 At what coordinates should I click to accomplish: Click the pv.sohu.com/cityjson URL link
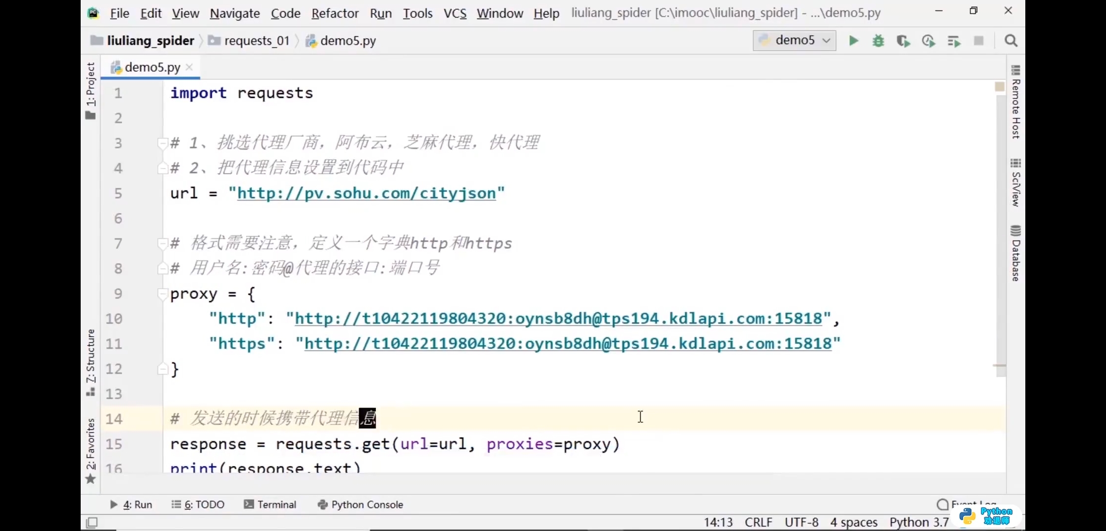click(x=366, y=193)
